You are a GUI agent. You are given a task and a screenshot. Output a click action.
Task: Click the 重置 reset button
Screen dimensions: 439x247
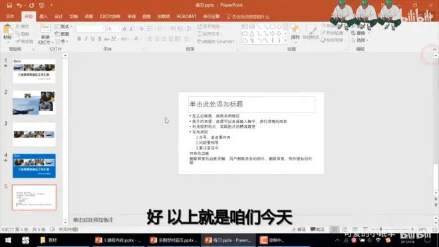pos(62,34)
